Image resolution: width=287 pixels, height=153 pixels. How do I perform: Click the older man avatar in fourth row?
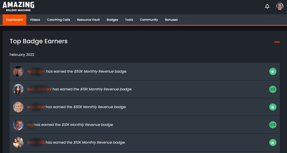point(18,125)
